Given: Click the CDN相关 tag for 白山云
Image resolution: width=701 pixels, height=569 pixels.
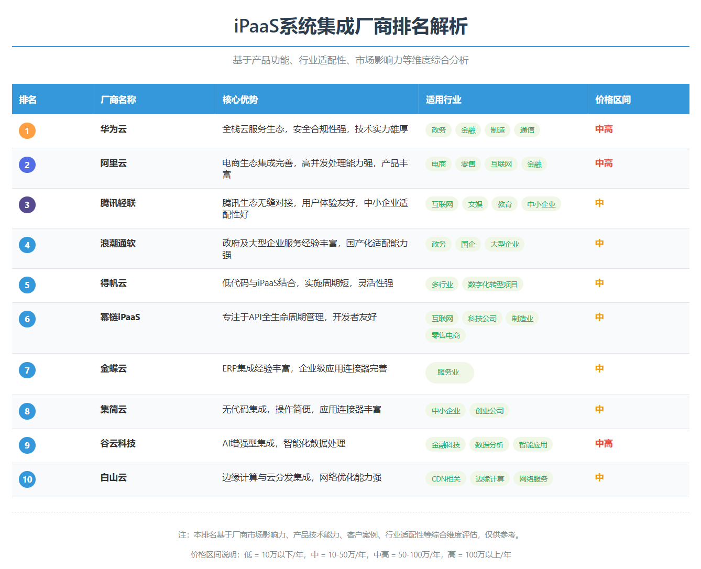Looking at the screenshot, I should [445, 478].
